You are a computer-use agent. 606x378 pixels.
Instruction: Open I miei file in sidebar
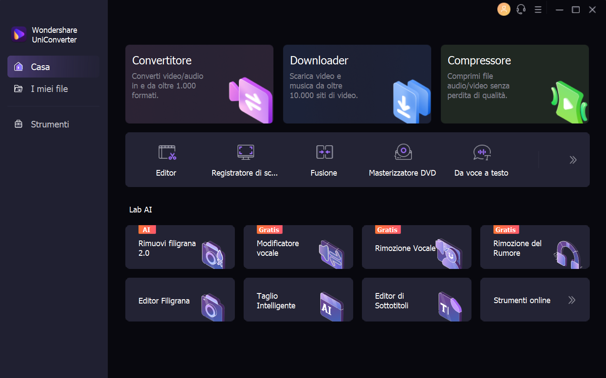pos(53,88)
